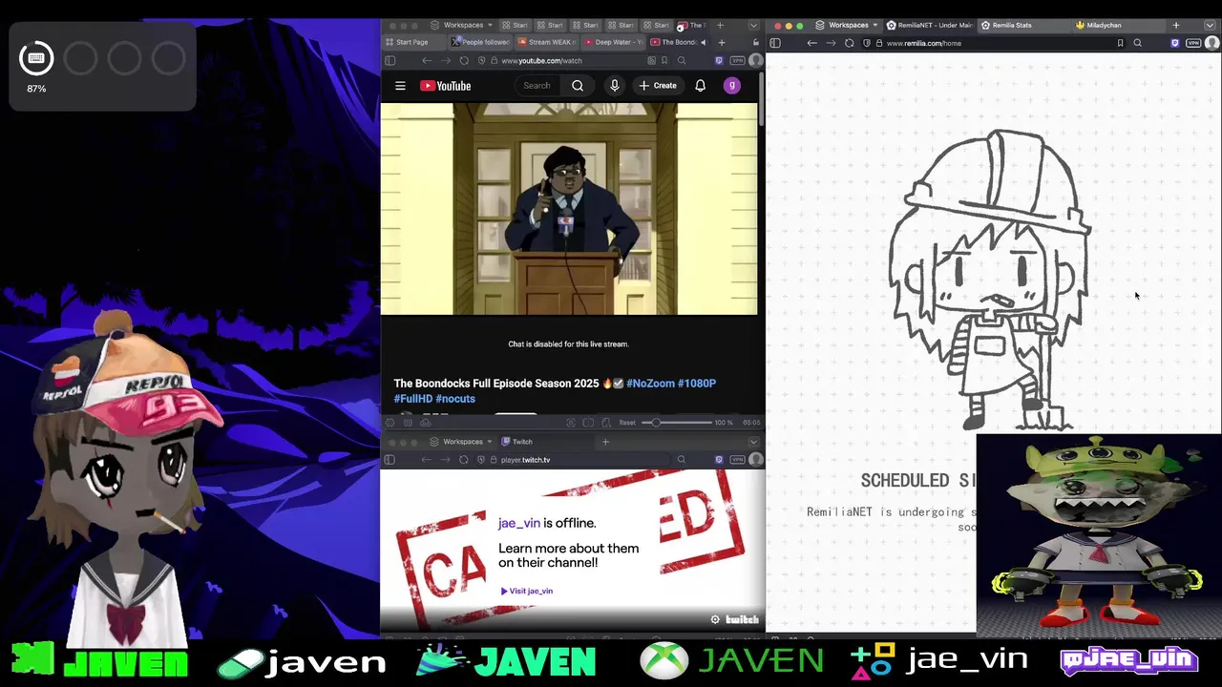Click Twitch logo in the player
The width and height of the screenshot is (1222, 687).
point(742,619)
